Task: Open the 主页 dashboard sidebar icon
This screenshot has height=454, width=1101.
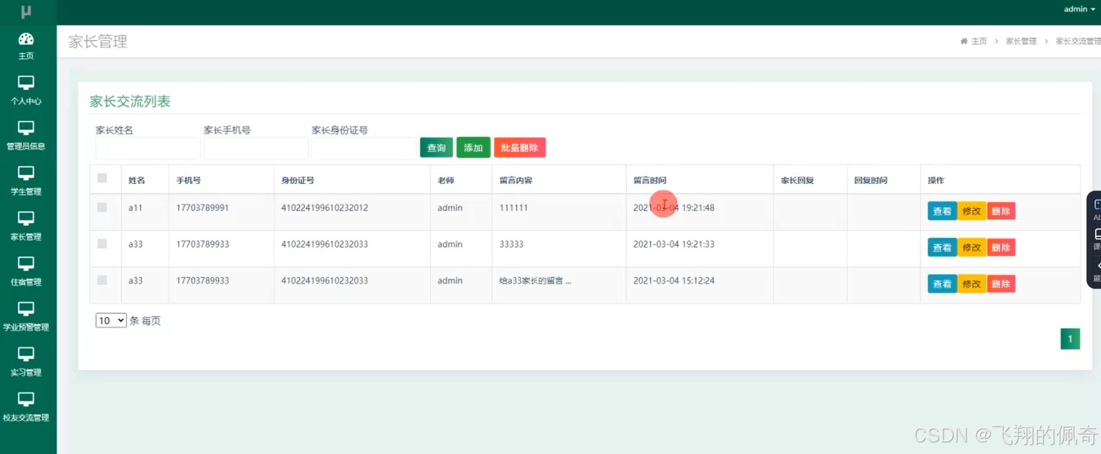Action: (x=26, y=46)
